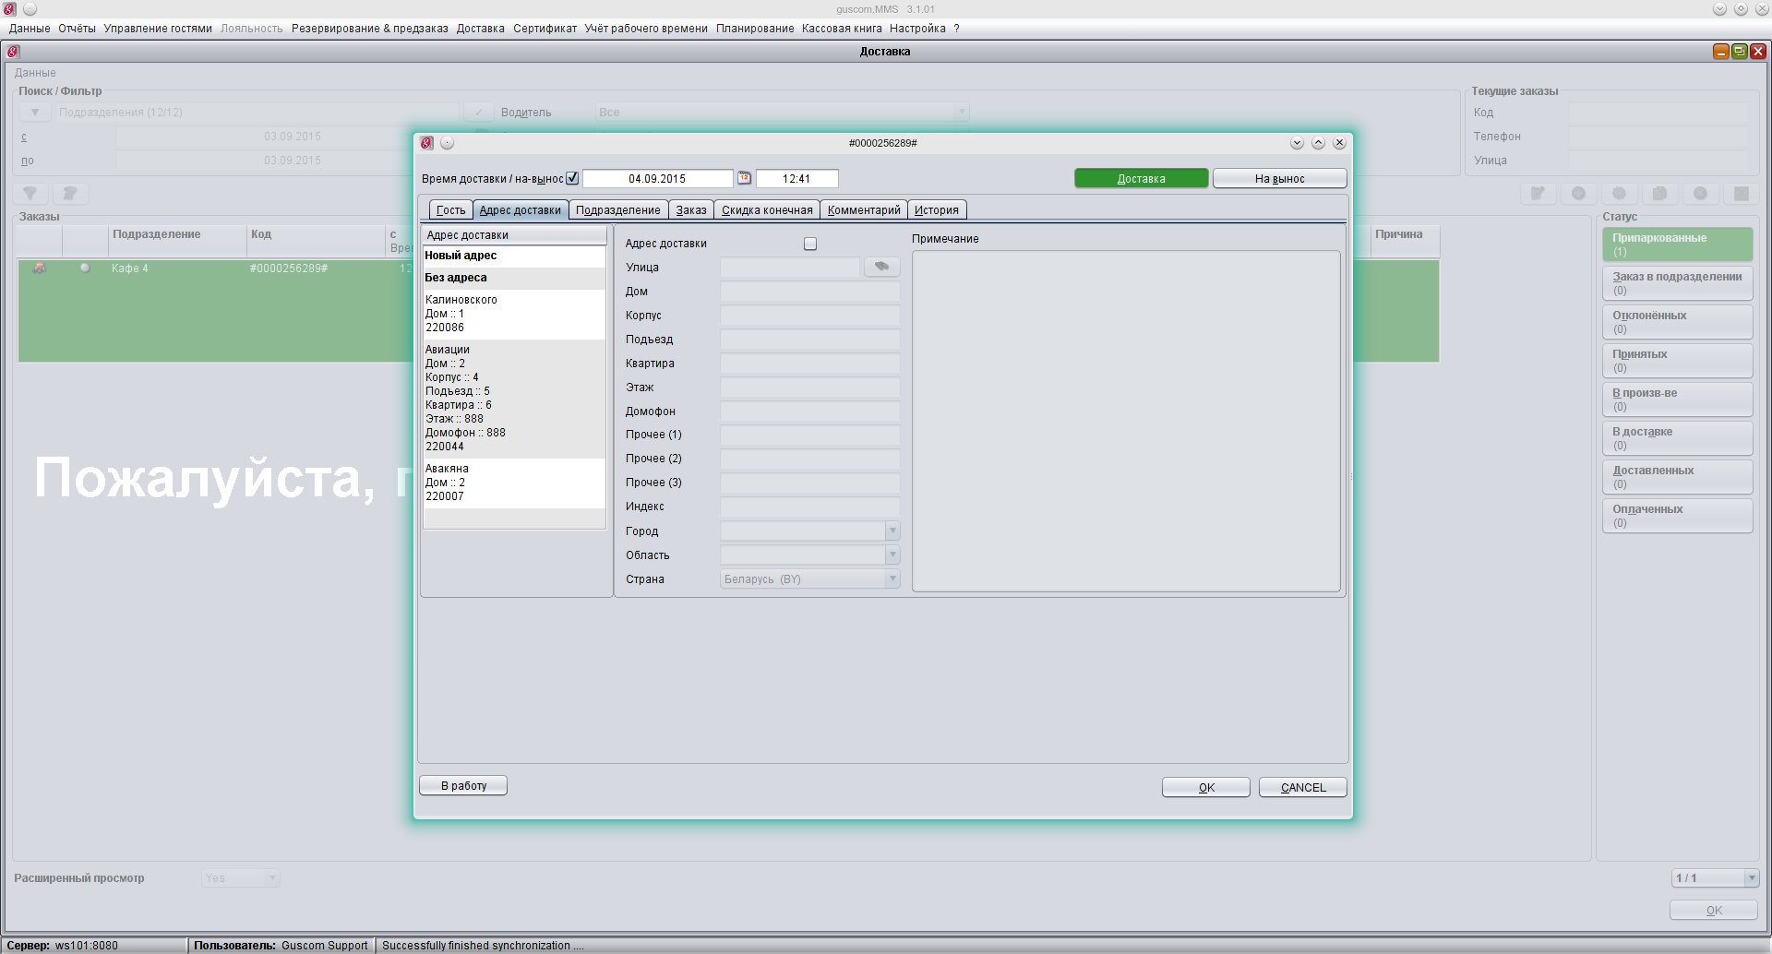The image size is (1772, 954).
Task: Tick the Адрес доставки checkbox
Action: (810, 244)
